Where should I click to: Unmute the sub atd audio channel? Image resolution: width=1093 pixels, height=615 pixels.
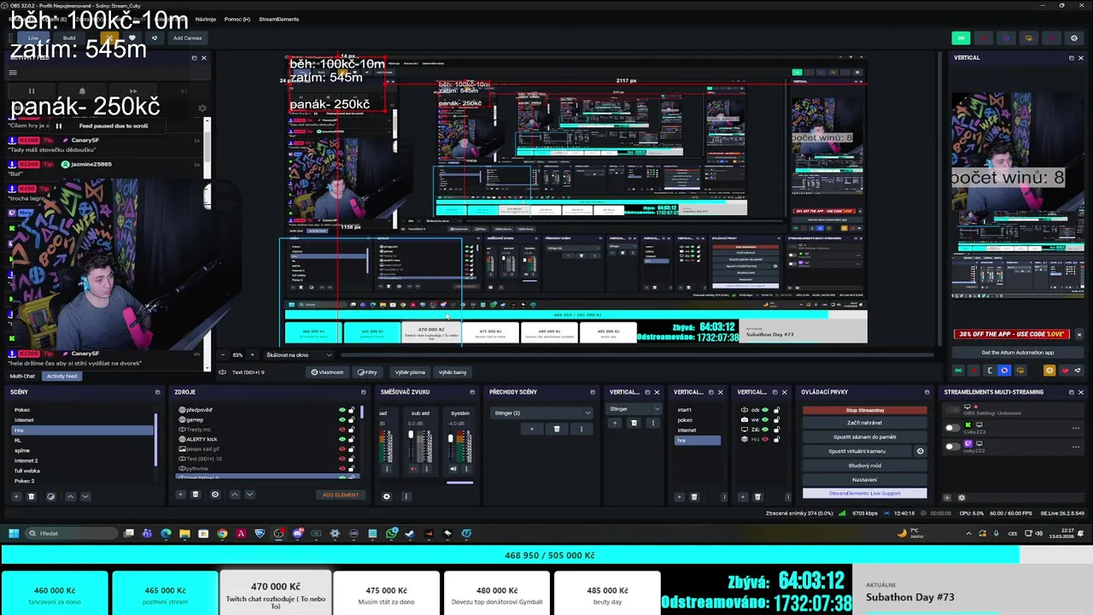[414, 468]
